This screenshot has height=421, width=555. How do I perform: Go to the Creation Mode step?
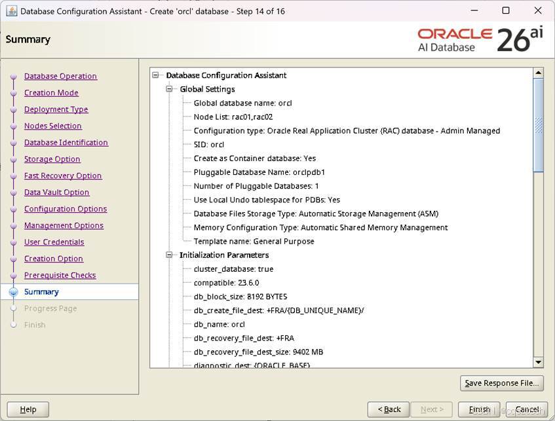[51, 93]
